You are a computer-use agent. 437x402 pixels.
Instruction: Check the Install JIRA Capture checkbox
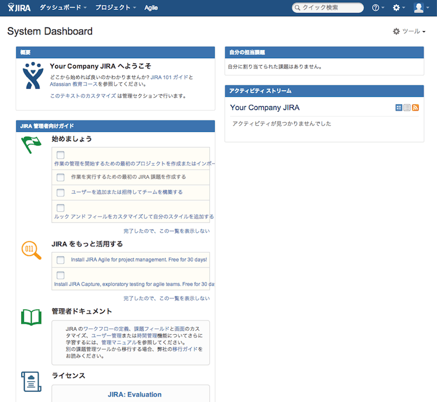click(x=61, y=275)
